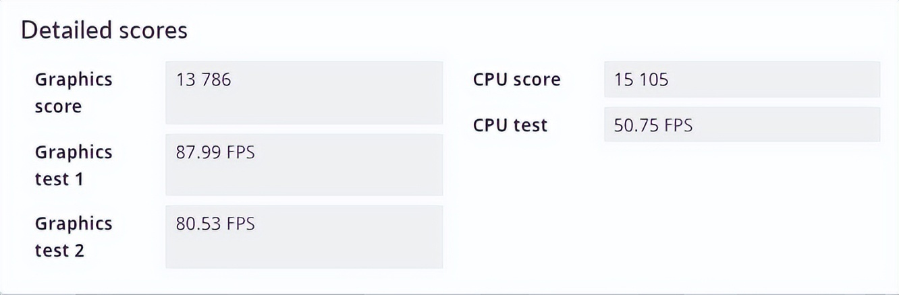Click the 50.75 frame rate number
The width and height of the screenshot is (899, 295).
[x=635, y=125]
